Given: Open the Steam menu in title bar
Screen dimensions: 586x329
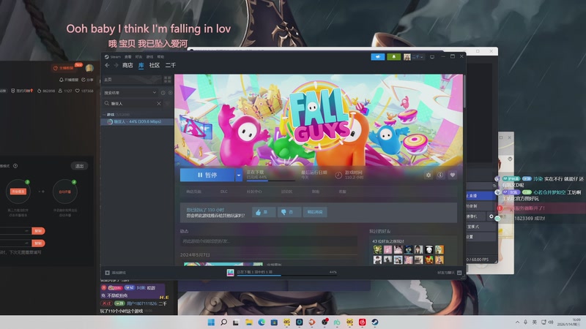Looking at the screenshot, I should tap(114, 57).
